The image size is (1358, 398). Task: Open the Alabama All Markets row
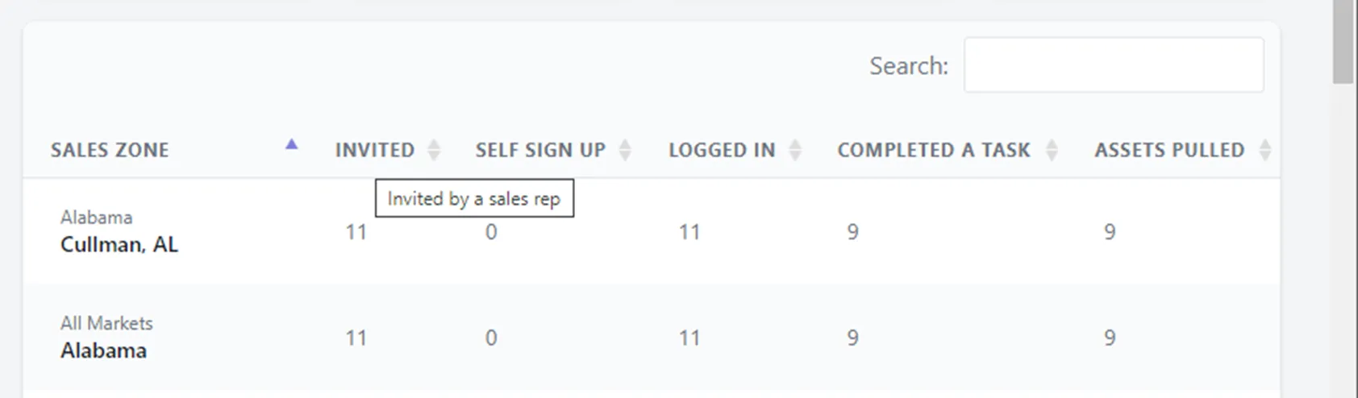pos(103,350)
